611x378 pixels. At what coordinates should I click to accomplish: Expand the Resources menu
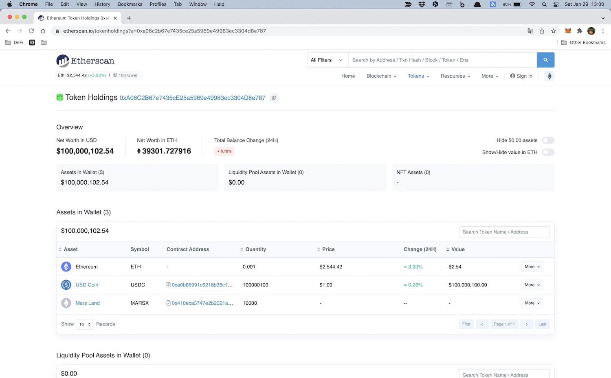(x=455, y=76)
